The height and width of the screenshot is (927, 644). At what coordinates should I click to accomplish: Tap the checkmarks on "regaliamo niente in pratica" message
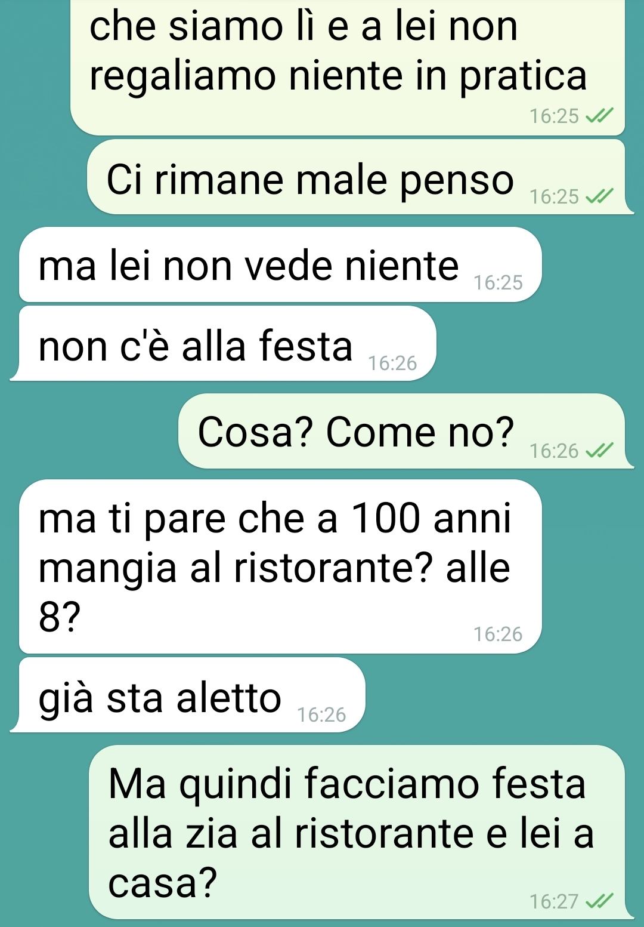click(x=599, y=115)
